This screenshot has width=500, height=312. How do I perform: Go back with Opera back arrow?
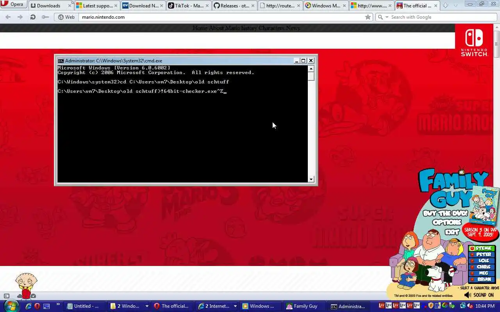(8, 17)
